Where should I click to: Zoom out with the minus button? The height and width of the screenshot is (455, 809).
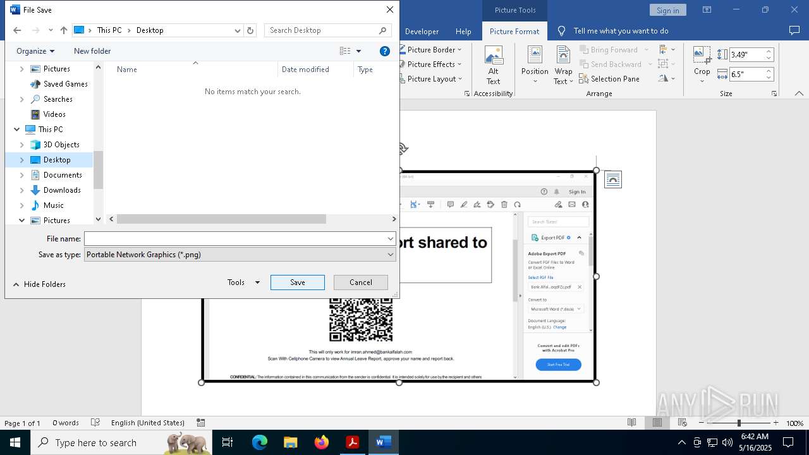(702, 423)
